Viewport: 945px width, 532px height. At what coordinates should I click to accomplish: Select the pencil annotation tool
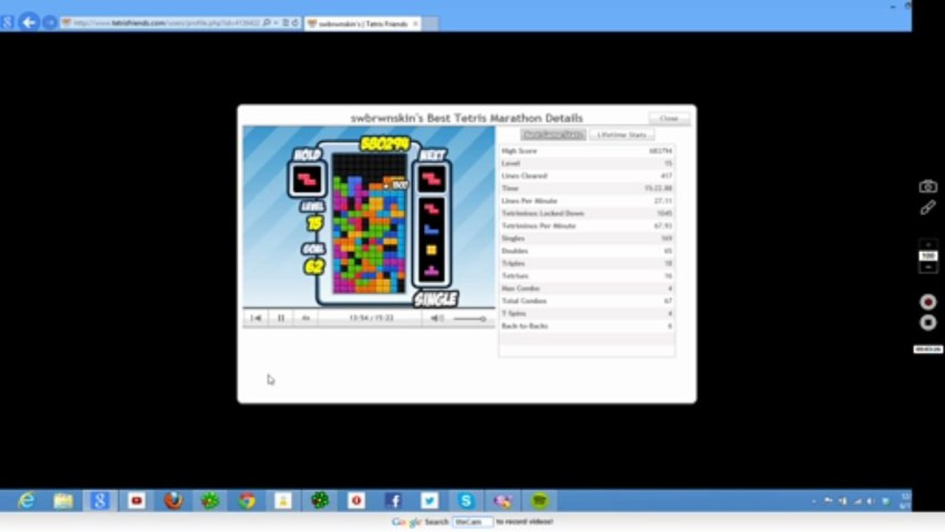pyautogui.click(x=928, y=208)
